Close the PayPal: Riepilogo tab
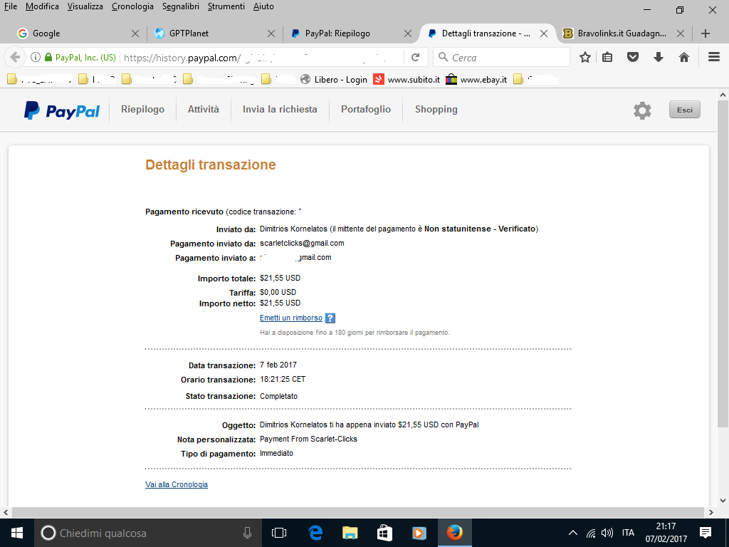Screen dimensions: 729x547 point(408,33)
